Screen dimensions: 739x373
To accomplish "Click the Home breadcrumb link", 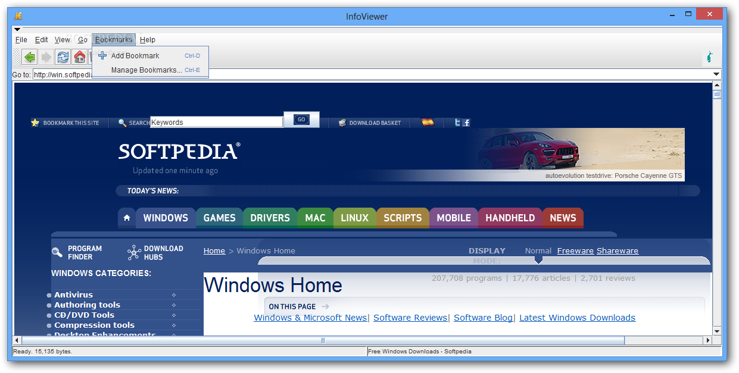I will 214,251.
